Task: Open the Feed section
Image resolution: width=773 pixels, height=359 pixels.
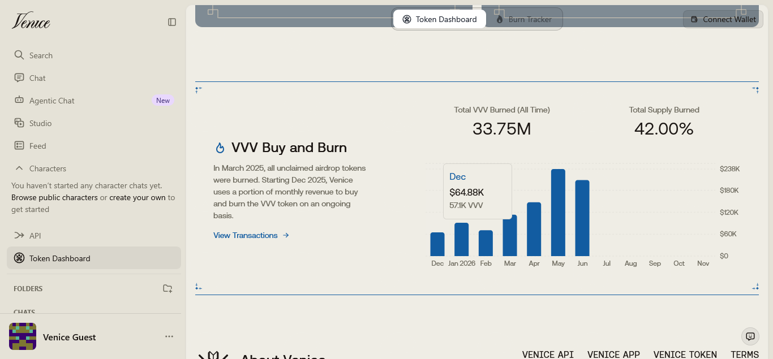Action: tap(94, 146)
